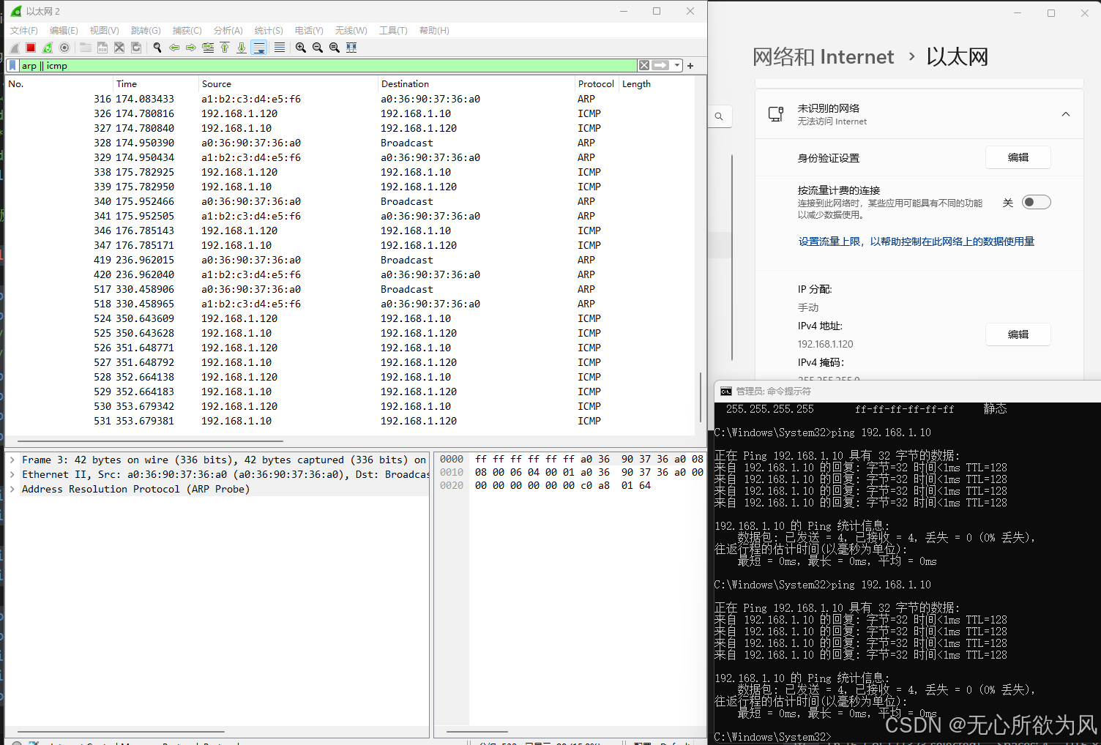Find a packet magnifier icon
The image size is (1101, 745).
click(157, 48)
